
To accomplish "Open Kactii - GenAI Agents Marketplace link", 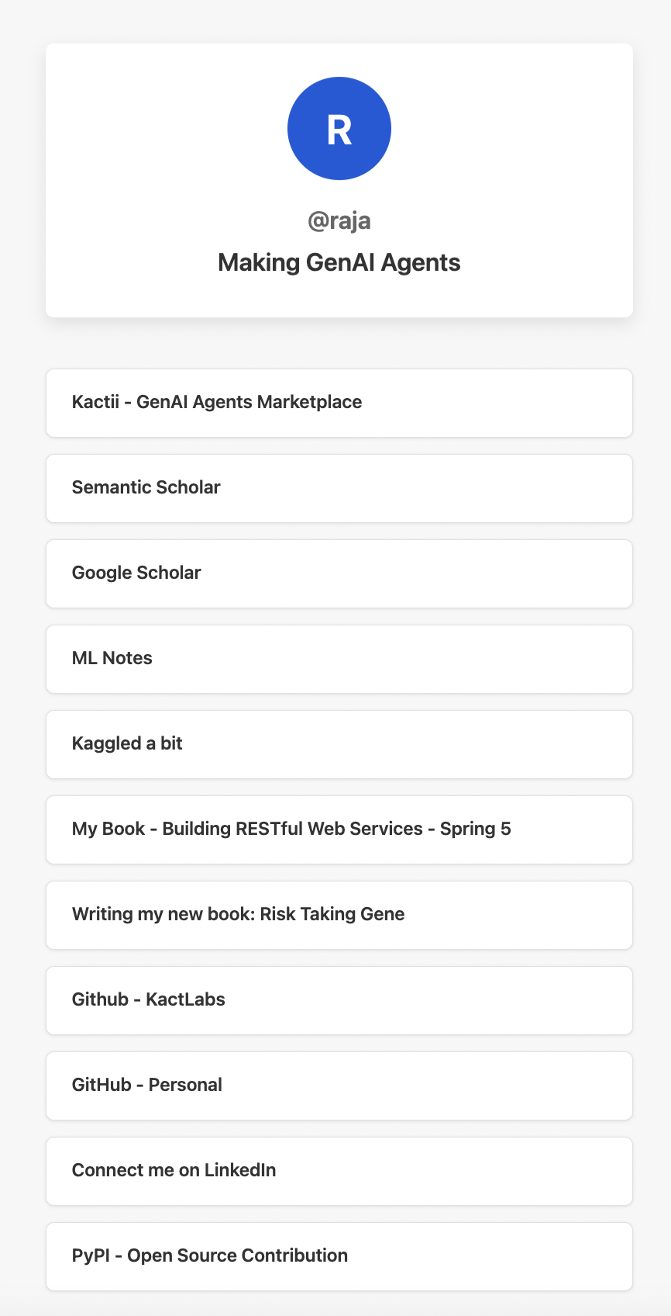I will click(x=339, y=403).
